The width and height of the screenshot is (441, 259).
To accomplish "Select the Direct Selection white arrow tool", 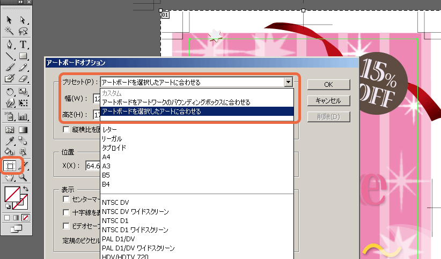I will (x=23, y=20).
